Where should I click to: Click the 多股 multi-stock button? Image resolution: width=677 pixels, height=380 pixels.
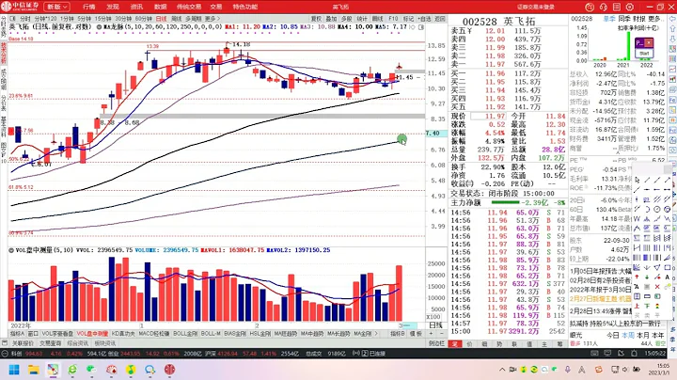point(347,19)
